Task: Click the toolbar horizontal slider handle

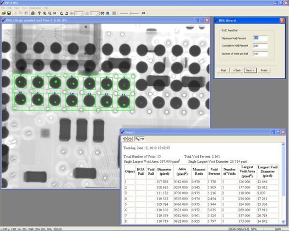Action: (131, 13)
